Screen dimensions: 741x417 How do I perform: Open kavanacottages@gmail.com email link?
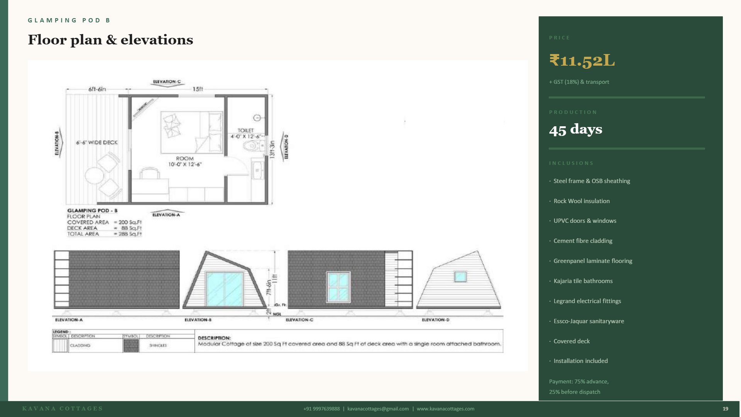(378, 409)
